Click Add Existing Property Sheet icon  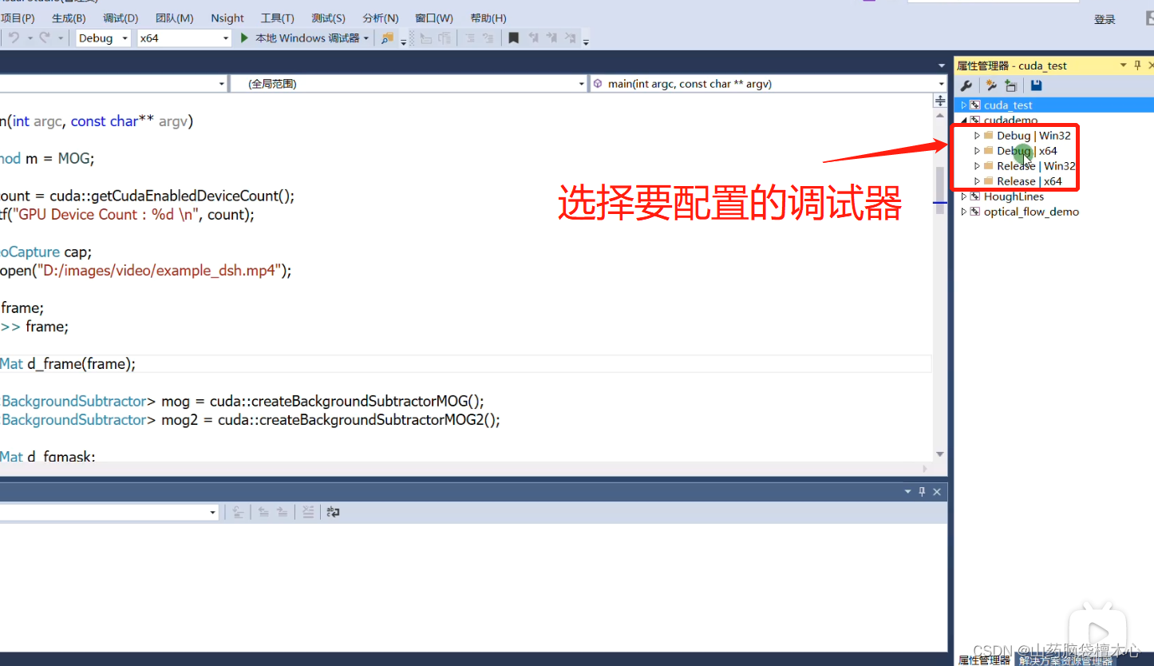click(1011, 85)
